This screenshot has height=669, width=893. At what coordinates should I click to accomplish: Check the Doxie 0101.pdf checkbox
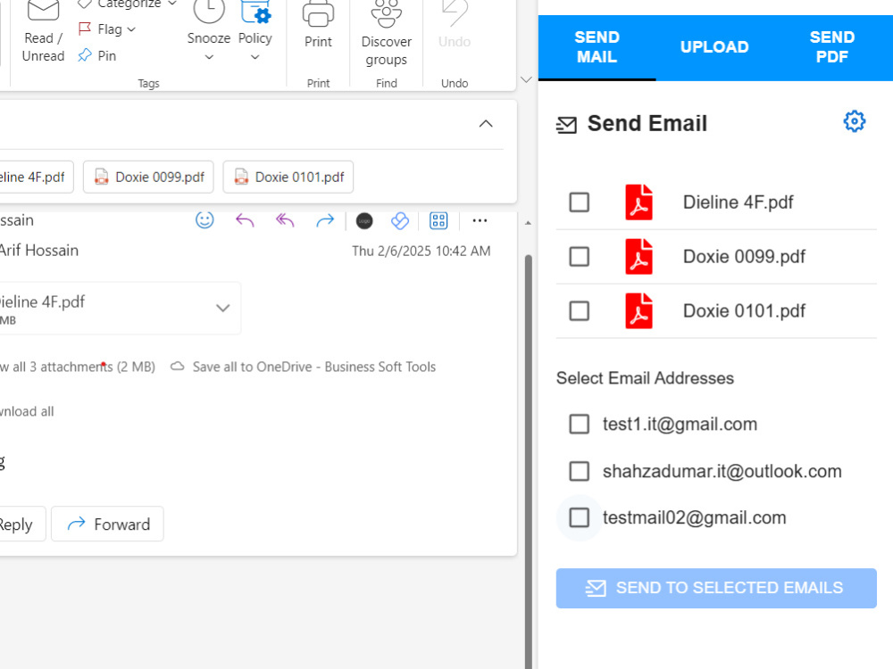[580, 311]
